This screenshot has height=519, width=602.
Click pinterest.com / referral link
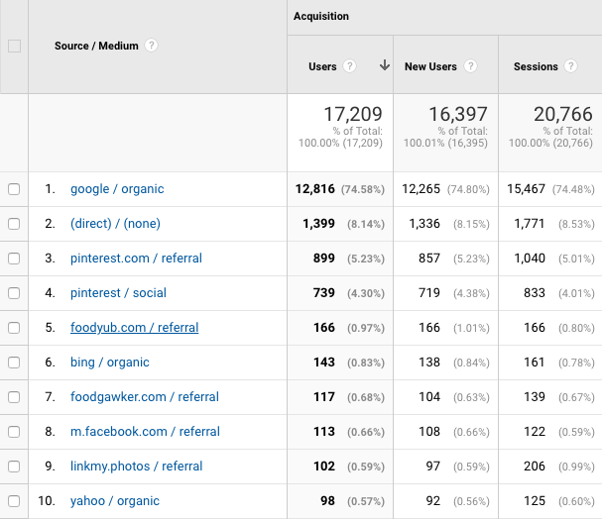(136, 259)
